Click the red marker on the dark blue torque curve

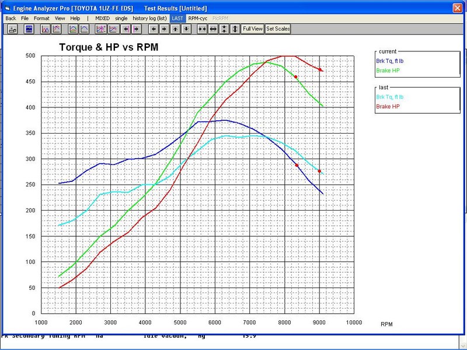297,165
